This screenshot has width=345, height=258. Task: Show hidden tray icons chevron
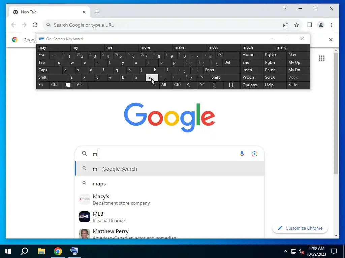pos(285,251)
